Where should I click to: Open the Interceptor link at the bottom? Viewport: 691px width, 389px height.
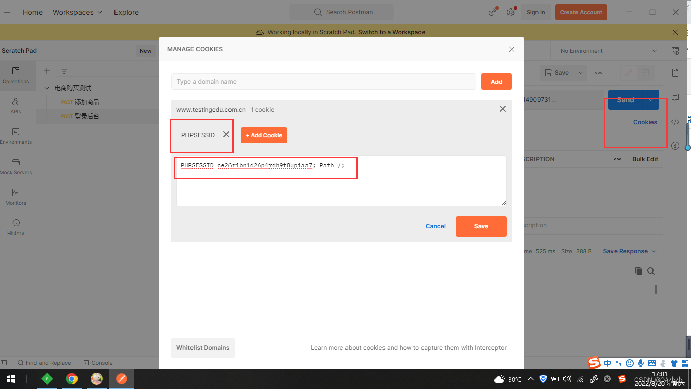tap(490, 348)
